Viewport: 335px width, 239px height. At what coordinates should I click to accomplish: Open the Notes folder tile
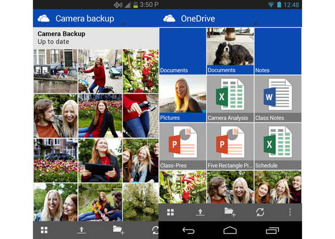[278, 51]
